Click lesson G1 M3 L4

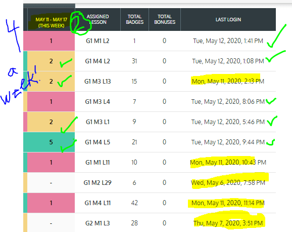point(98,102)
